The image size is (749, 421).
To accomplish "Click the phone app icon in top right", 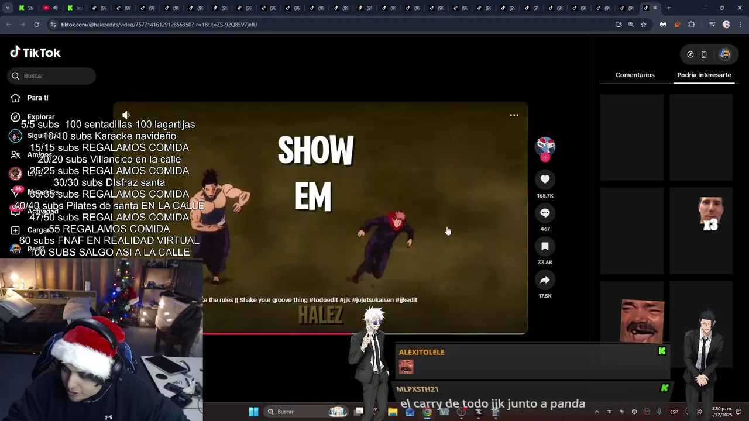I will [704, 54].
